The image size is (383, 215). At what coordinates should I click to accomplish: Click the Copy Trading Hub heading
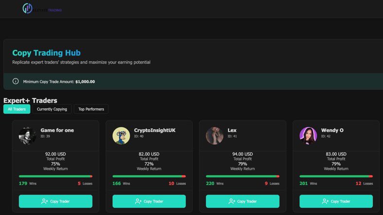tap(46, 52)
